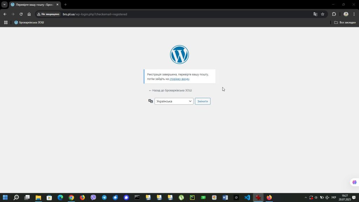Open the Chrome profile avatar
This screenshot has height=202, width=359.
(346, 14)
